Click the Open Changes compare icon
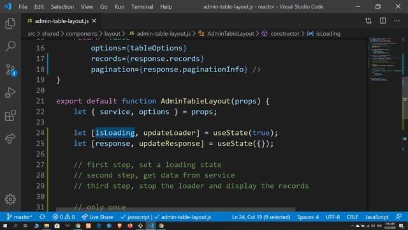Viewport: 408px width, 230px height. 368,21
